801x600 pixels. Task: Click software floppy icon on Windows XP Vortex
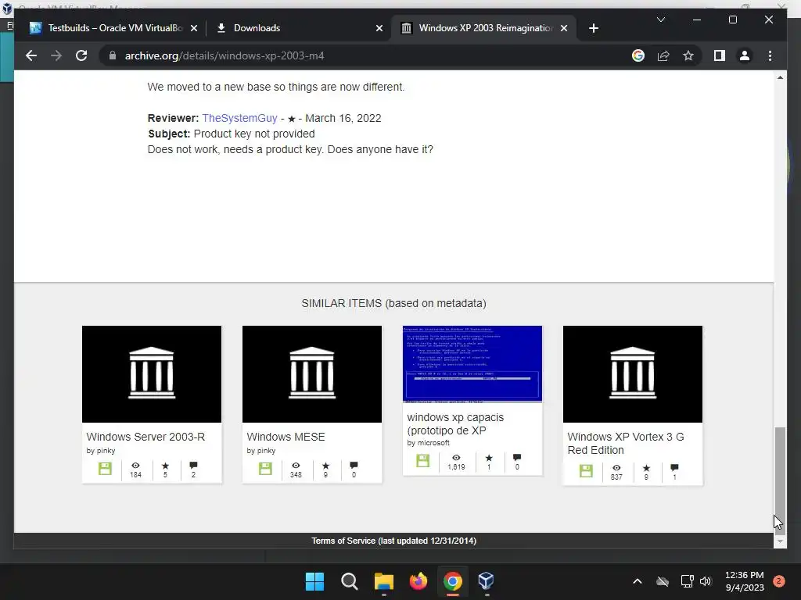click(586, 471)
